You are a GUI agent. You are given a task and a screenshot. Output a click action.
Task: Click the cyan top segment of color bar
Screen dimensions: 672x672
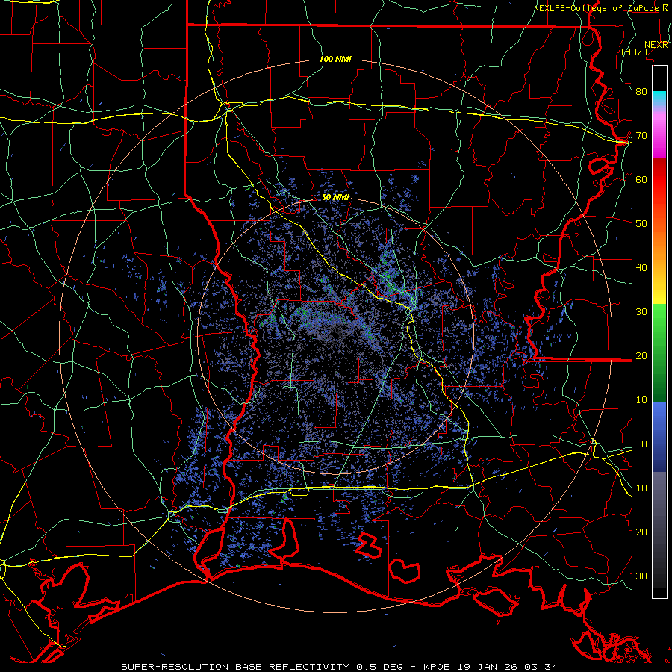coord(659,99)
